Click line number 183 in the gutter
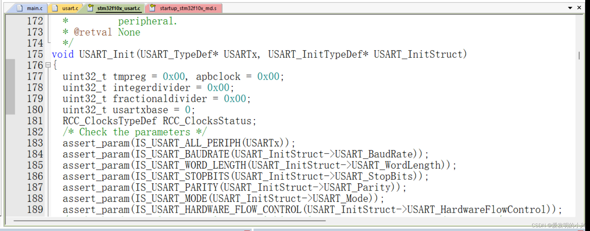Screen dimensions: 590x231 [35, 143]
